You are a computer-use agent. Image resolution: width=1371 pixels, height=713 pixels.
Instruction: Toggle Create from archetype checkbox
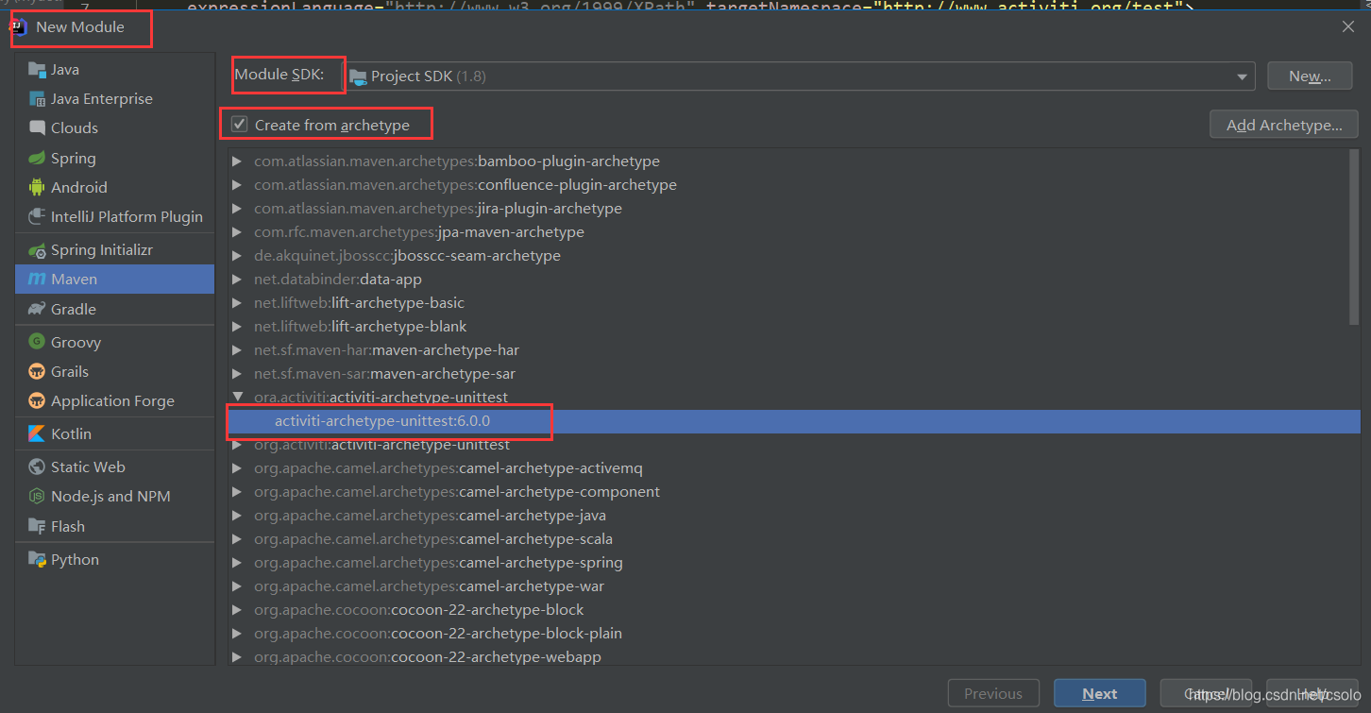(x=240, y=125)
